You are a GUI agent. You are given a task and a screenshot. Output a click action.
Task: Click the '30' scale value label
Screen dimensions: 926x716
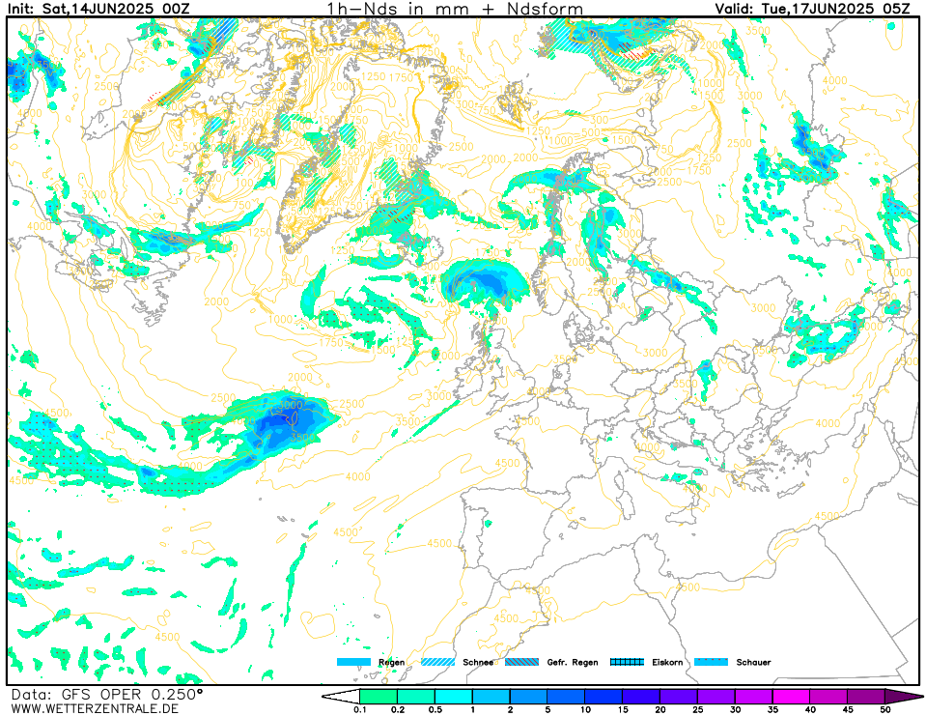735,710
